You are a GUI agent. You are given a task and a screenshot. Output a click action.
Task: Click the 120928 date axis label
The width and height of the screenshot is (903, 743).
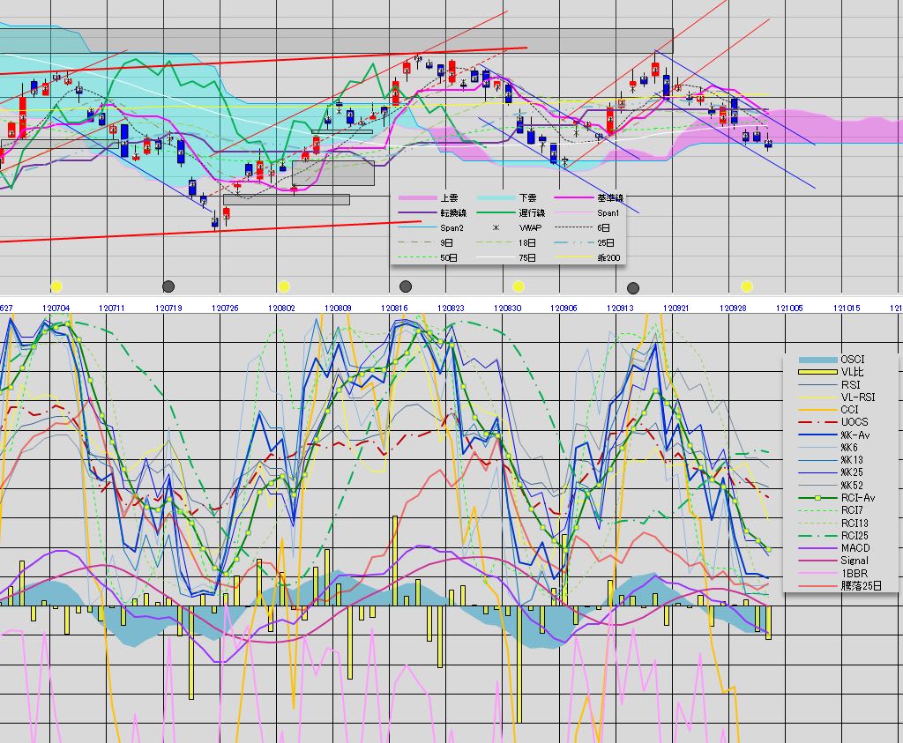click(733, 308)
